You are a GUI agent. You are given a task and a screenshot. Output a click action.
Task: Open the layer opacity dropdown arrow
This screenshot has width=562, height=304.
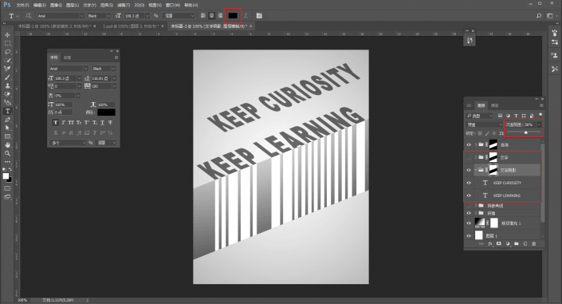pos(539,124)
